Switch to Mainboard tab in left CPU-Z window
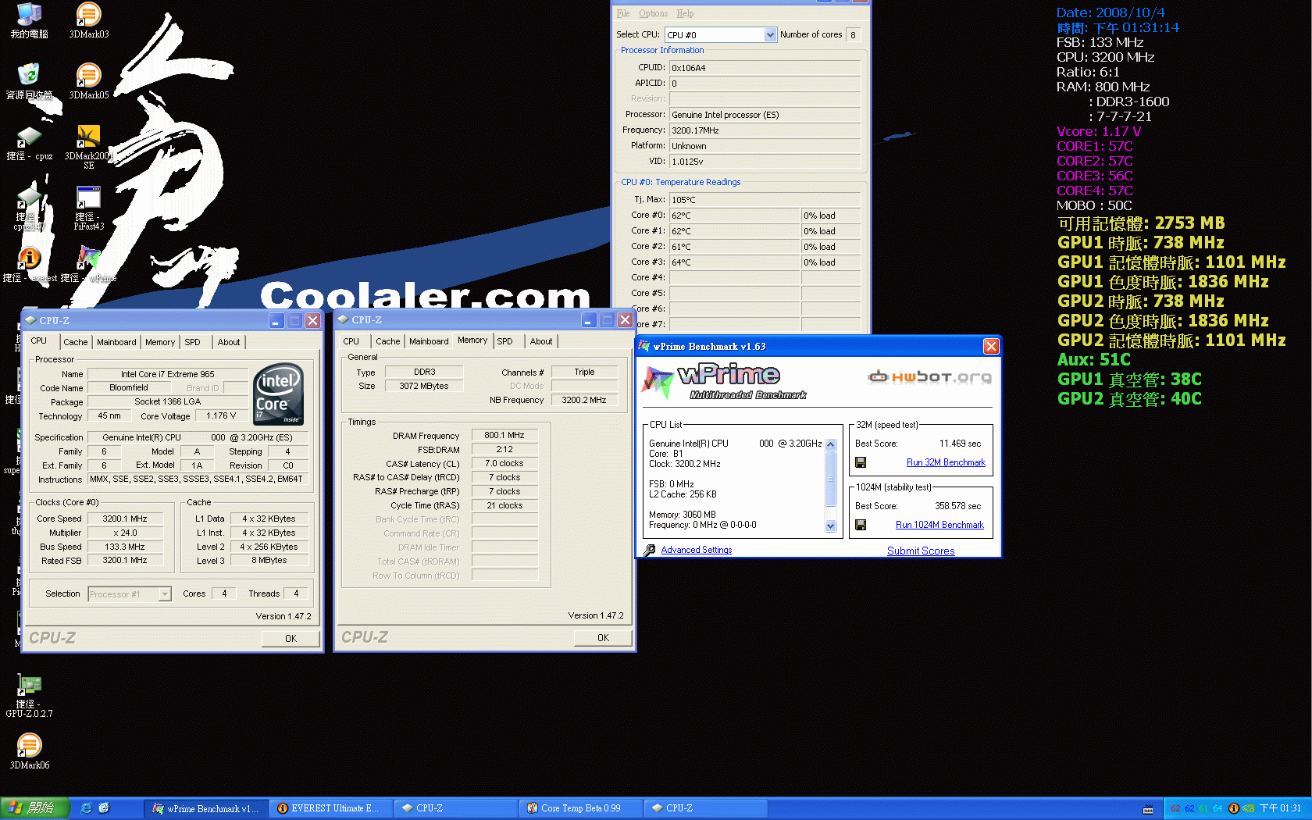 point(116,342)
